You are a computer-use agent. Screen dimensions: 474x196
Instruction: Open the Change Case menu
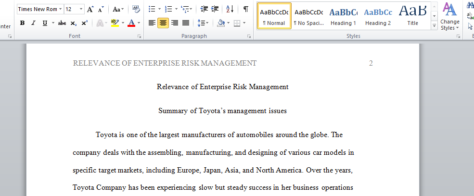[x=118, y=9]
